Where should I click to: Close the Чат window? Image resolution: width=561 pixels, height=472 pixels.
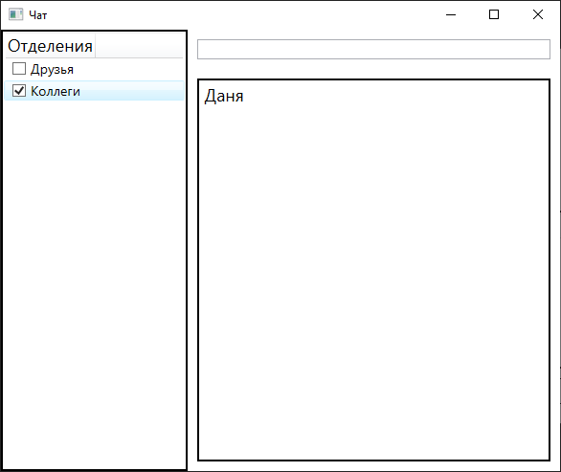click(x=538, y=14)
